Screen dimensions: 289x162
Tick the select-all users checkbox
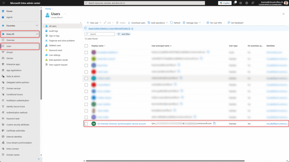pos(86,46)
